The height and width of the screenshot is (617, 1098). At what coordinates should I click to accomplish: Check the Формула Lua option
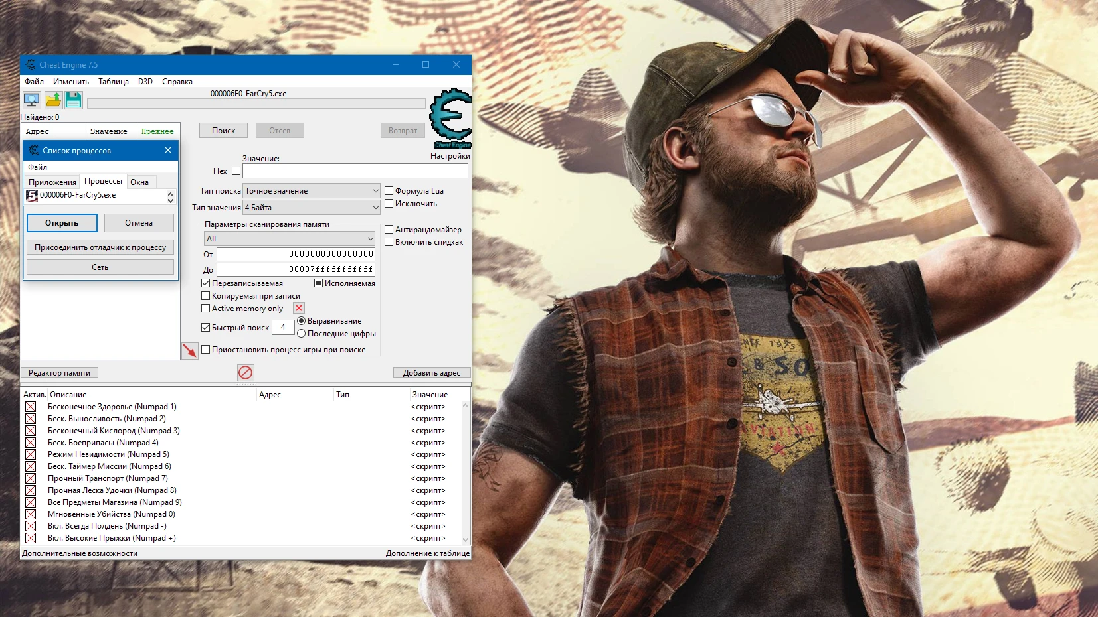point(389,190)
